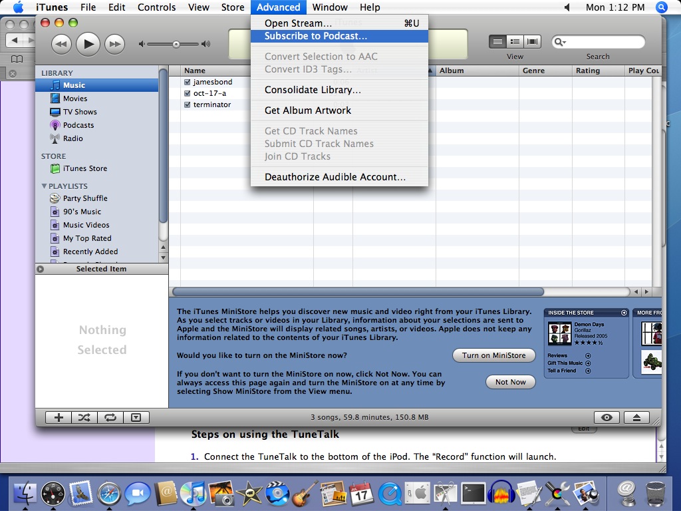Open the browse eye icon button
681x511 pixels.
(607, 418)
